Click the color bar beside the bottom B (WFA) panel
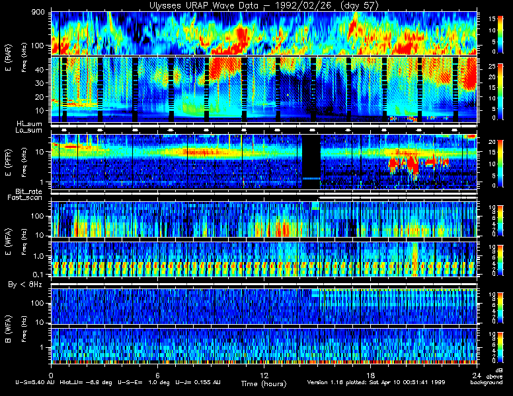Viewport: 513px width, 396px height. coord(500,347)
